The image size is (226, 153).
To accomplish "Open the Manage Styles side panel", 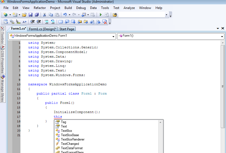I will click(x=3, y=88).
